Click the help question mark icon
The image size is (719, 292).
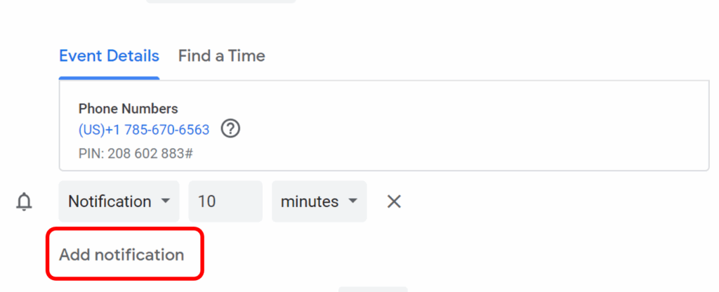[230, 130]
